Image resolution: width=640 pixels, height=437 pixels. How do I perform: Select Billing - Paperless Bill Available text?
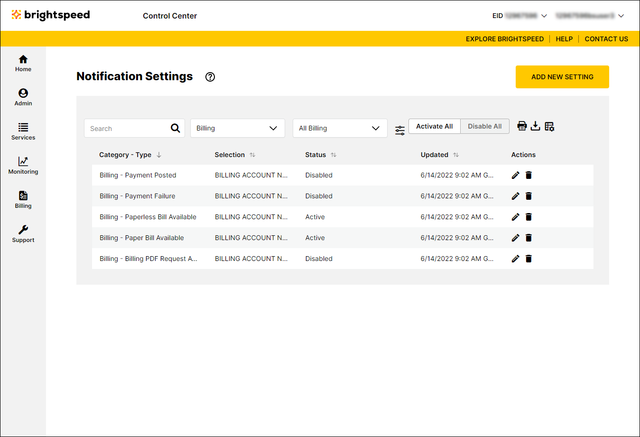(x=148, y=217)
